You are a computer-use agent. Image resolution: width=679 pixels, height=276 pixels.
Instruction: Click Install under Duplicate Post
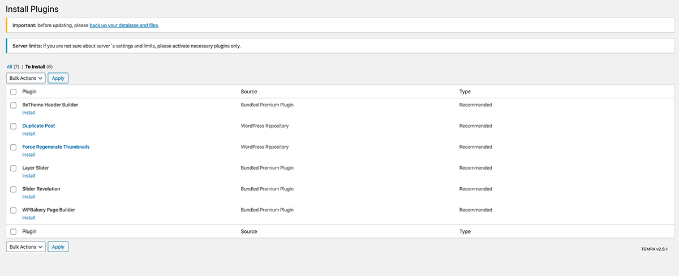coord(28,133)
